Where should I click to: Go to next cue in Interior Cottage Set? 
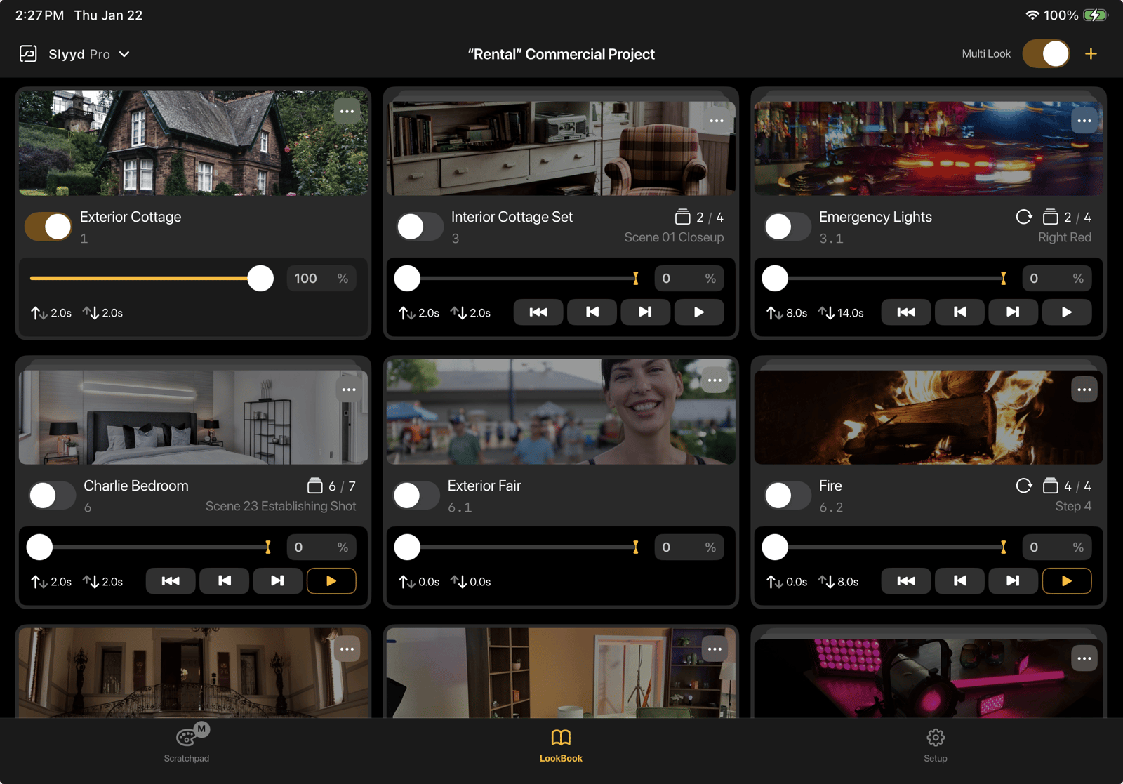(x=645, y=312)
